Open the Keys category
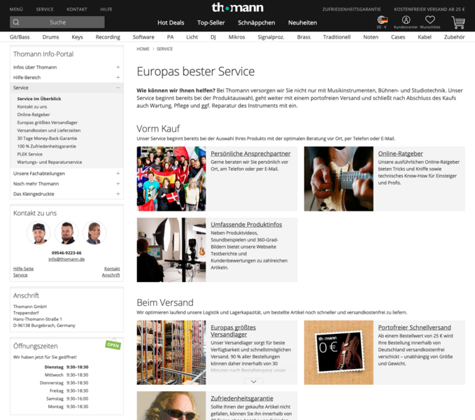Image resolution: width=475 pixels, height=420 pixels. [77, 37]
